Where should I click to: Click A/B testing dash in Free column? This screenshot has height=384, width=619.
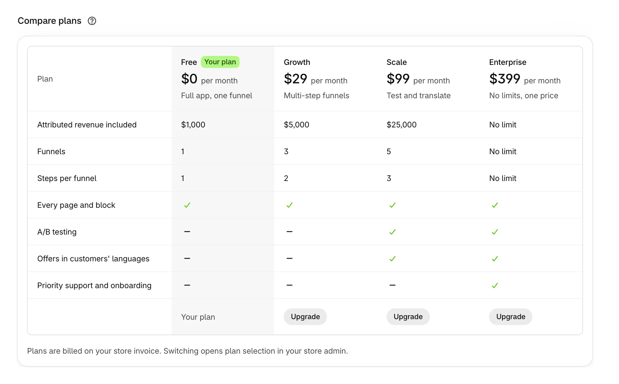pos(187,232)
